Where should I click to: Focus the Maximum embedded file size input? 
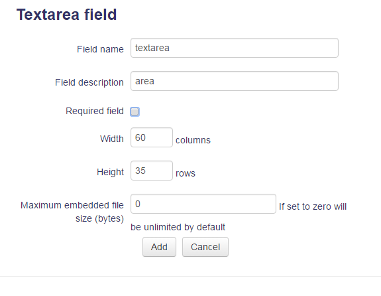203,204
